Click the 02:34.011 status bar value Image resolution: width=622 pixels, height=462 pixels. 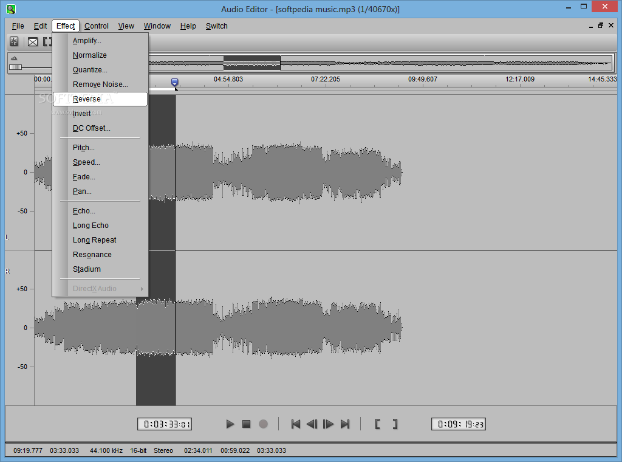(x=198, y=450)
